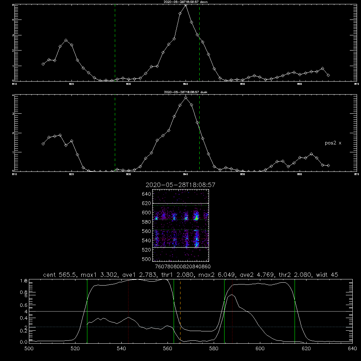Click the last diamond data point in dawn plot
361x361 pixels.
pyautogui.click(x=328, y=75)
